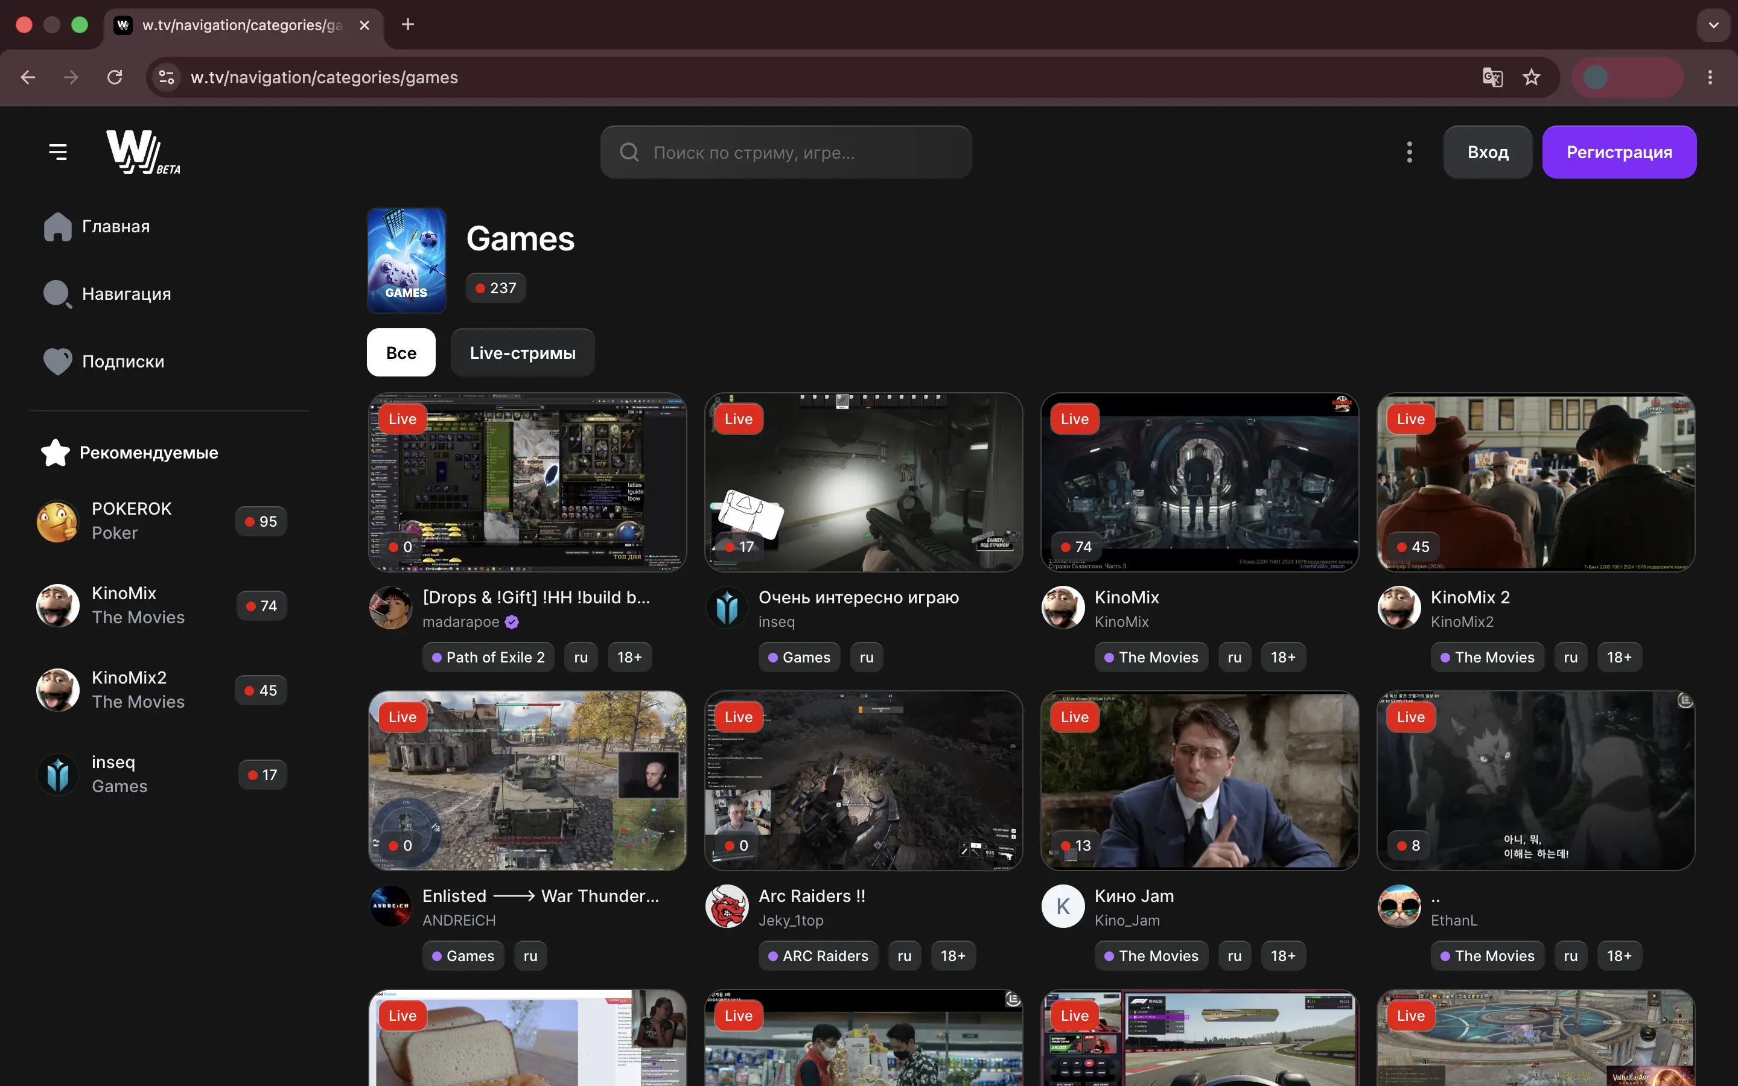Select the Все filter tab
The width and height of the screenshot is (1738, 1086).
tap(401, 353)
